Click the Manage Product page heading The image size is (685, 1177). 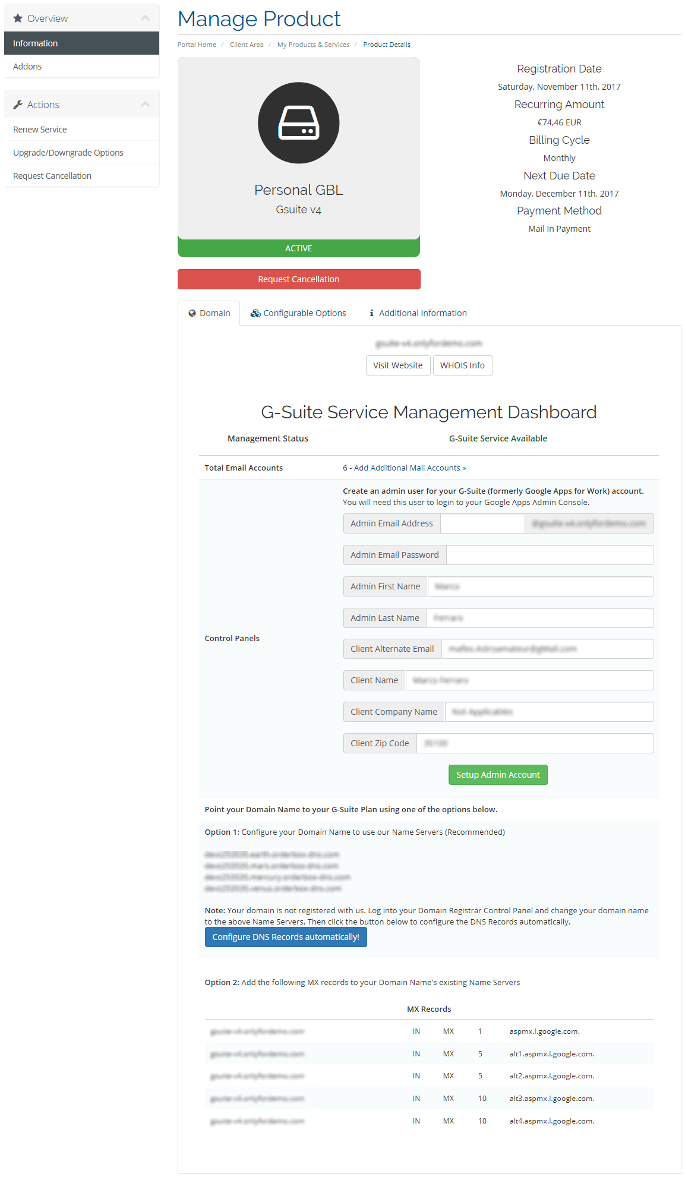coord(259,19)
